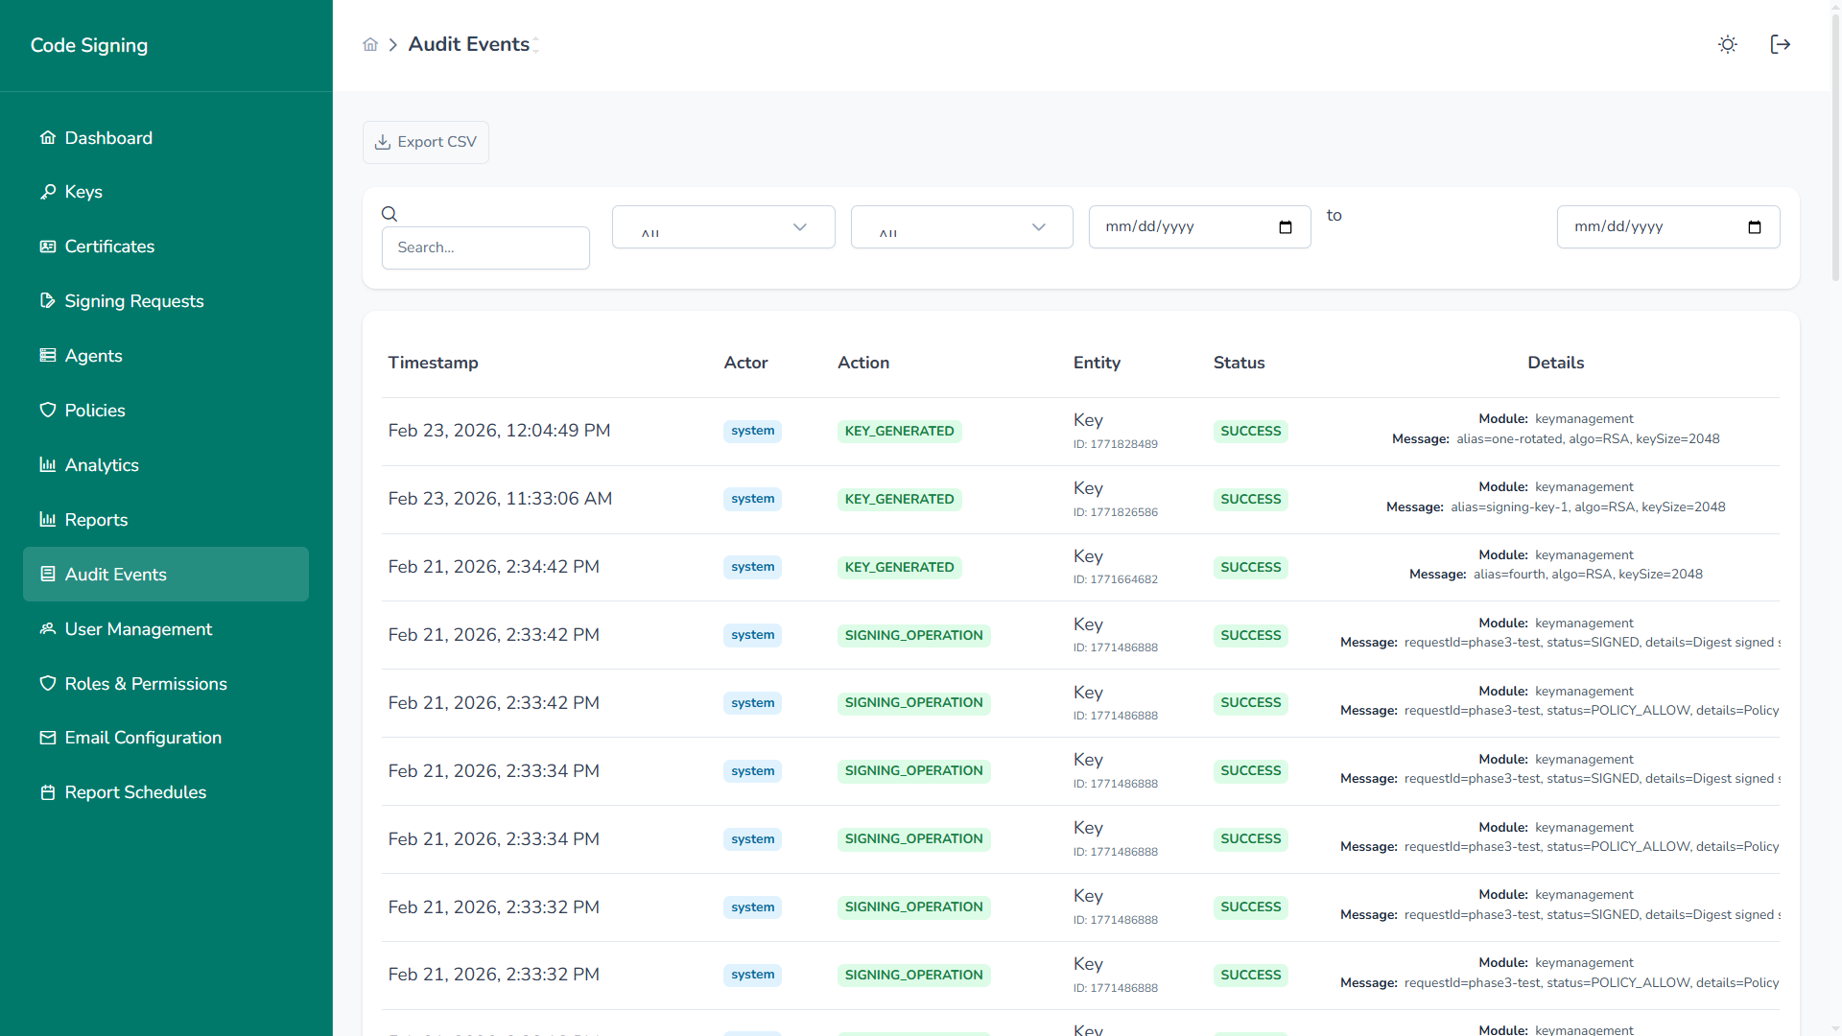Click the search magnifier icon
1842x1036 pixels.
pyautogui.click(x=390, y=213)
